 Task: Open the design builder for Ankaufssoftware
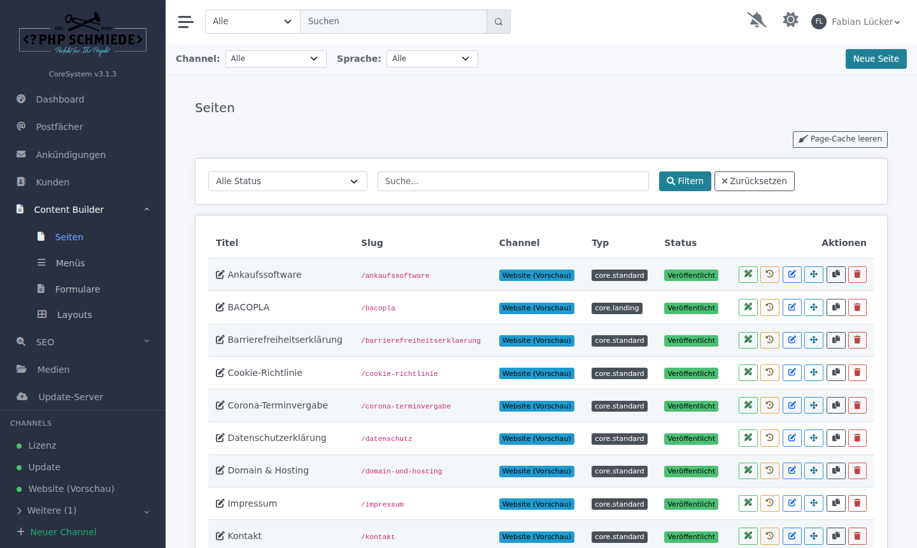click(x=748, y=275)
